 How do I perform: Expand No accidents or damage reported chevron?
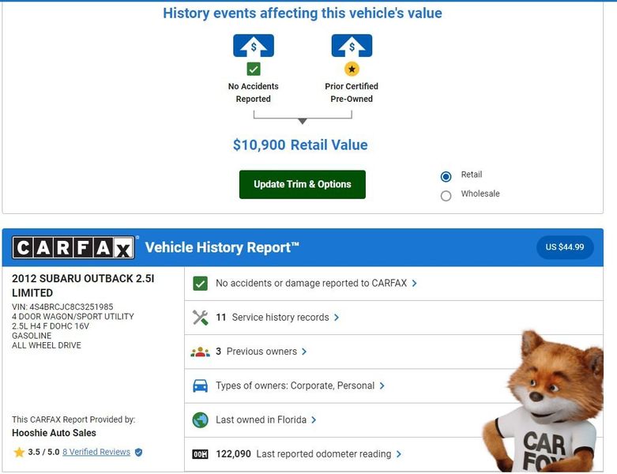click(414, 284)
